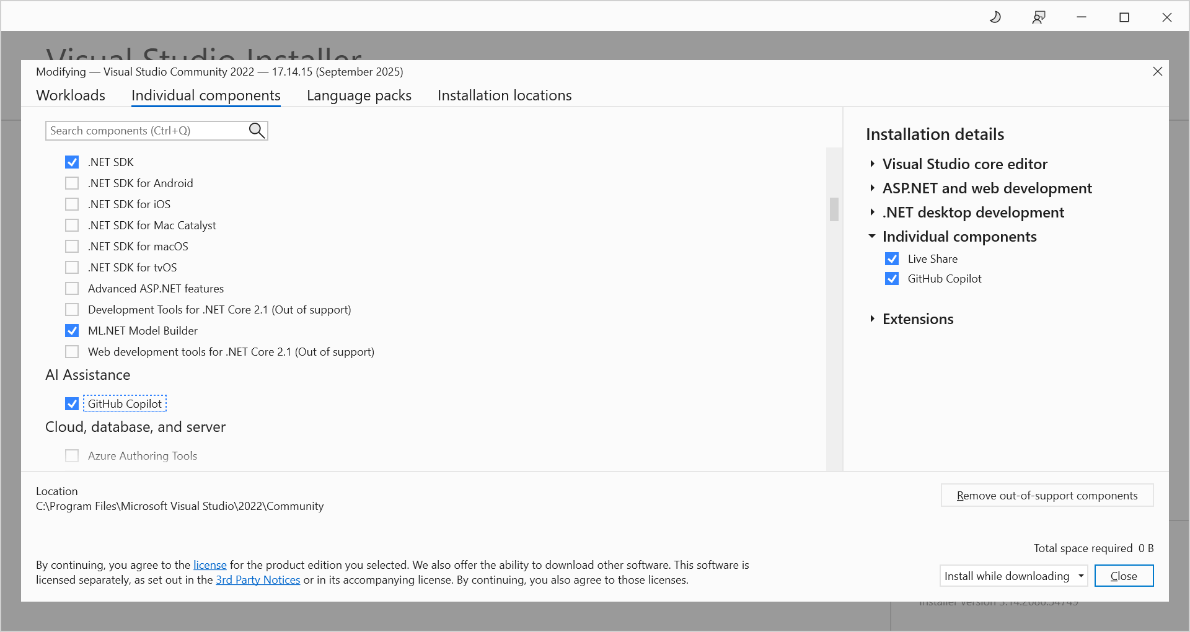The image size is (1190, 632).
Task: Click the GitHub Copilot checkmark under Individual components
Action: click(892, 279)
